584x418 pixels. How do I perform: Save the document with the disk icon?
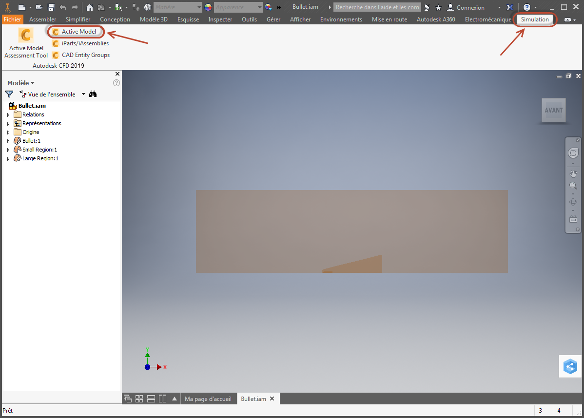[x=51, y=7]
